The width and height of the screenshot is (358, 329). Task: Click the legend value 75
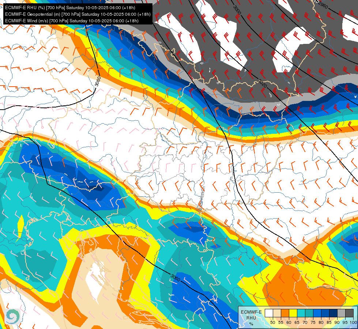point(313,322)
